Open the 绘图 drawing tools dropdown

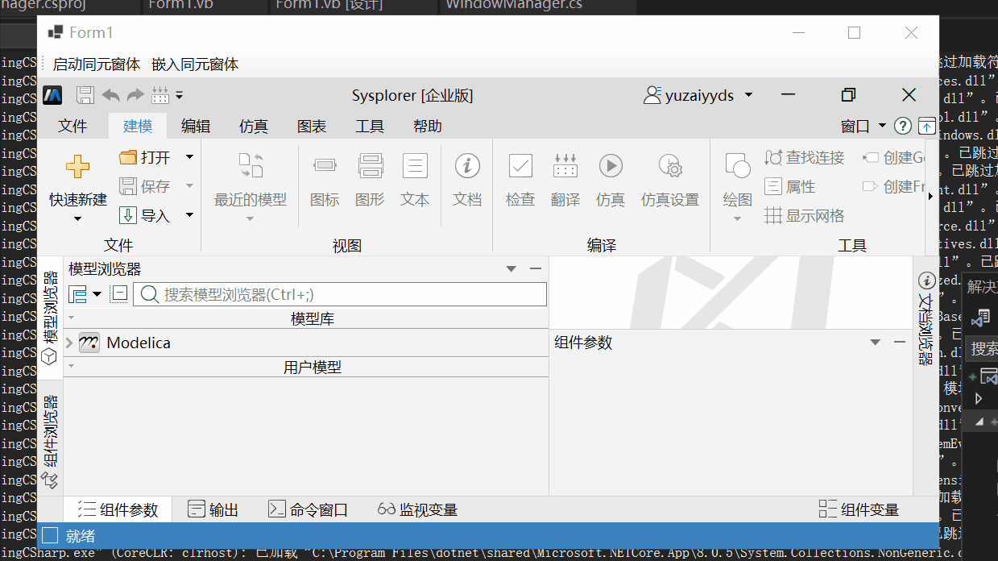[737, 187]
